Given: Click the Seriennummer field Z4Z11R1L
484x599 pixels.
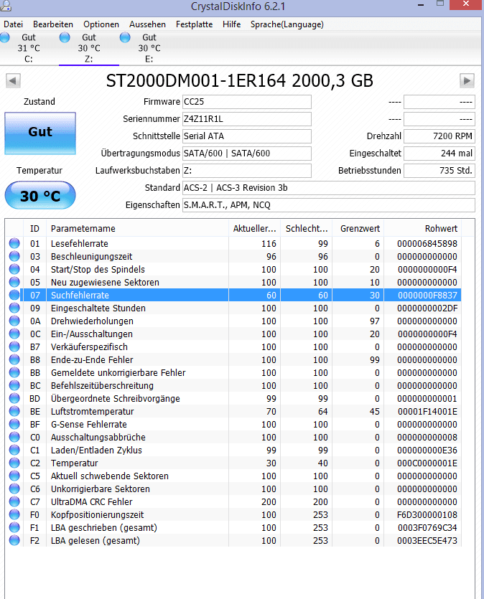Looking at the screenshot, I should pyautogui.click(x=247, y=119).
